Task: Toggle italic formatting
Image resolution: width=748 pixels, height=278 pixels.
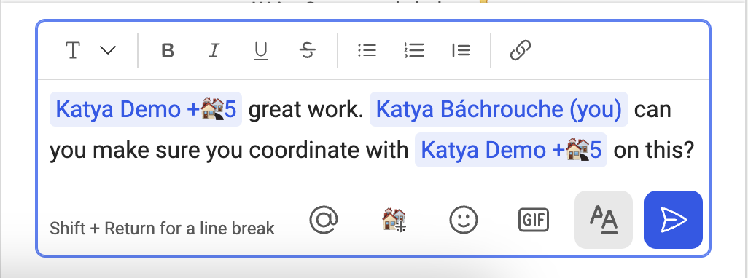Action: [214, 50]
